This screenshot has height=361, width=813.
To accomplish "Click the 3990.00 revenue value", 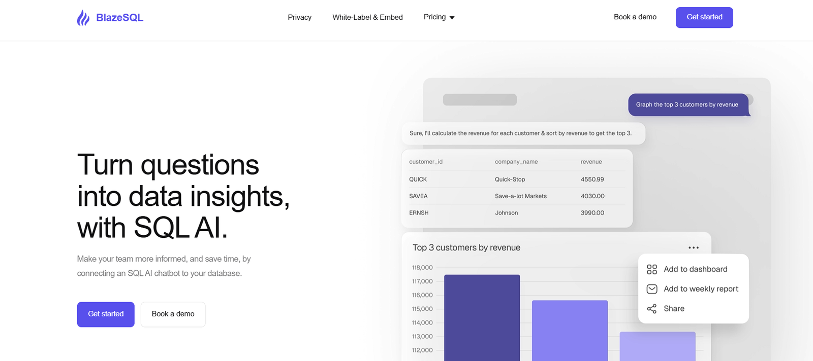I will (592, 213).
